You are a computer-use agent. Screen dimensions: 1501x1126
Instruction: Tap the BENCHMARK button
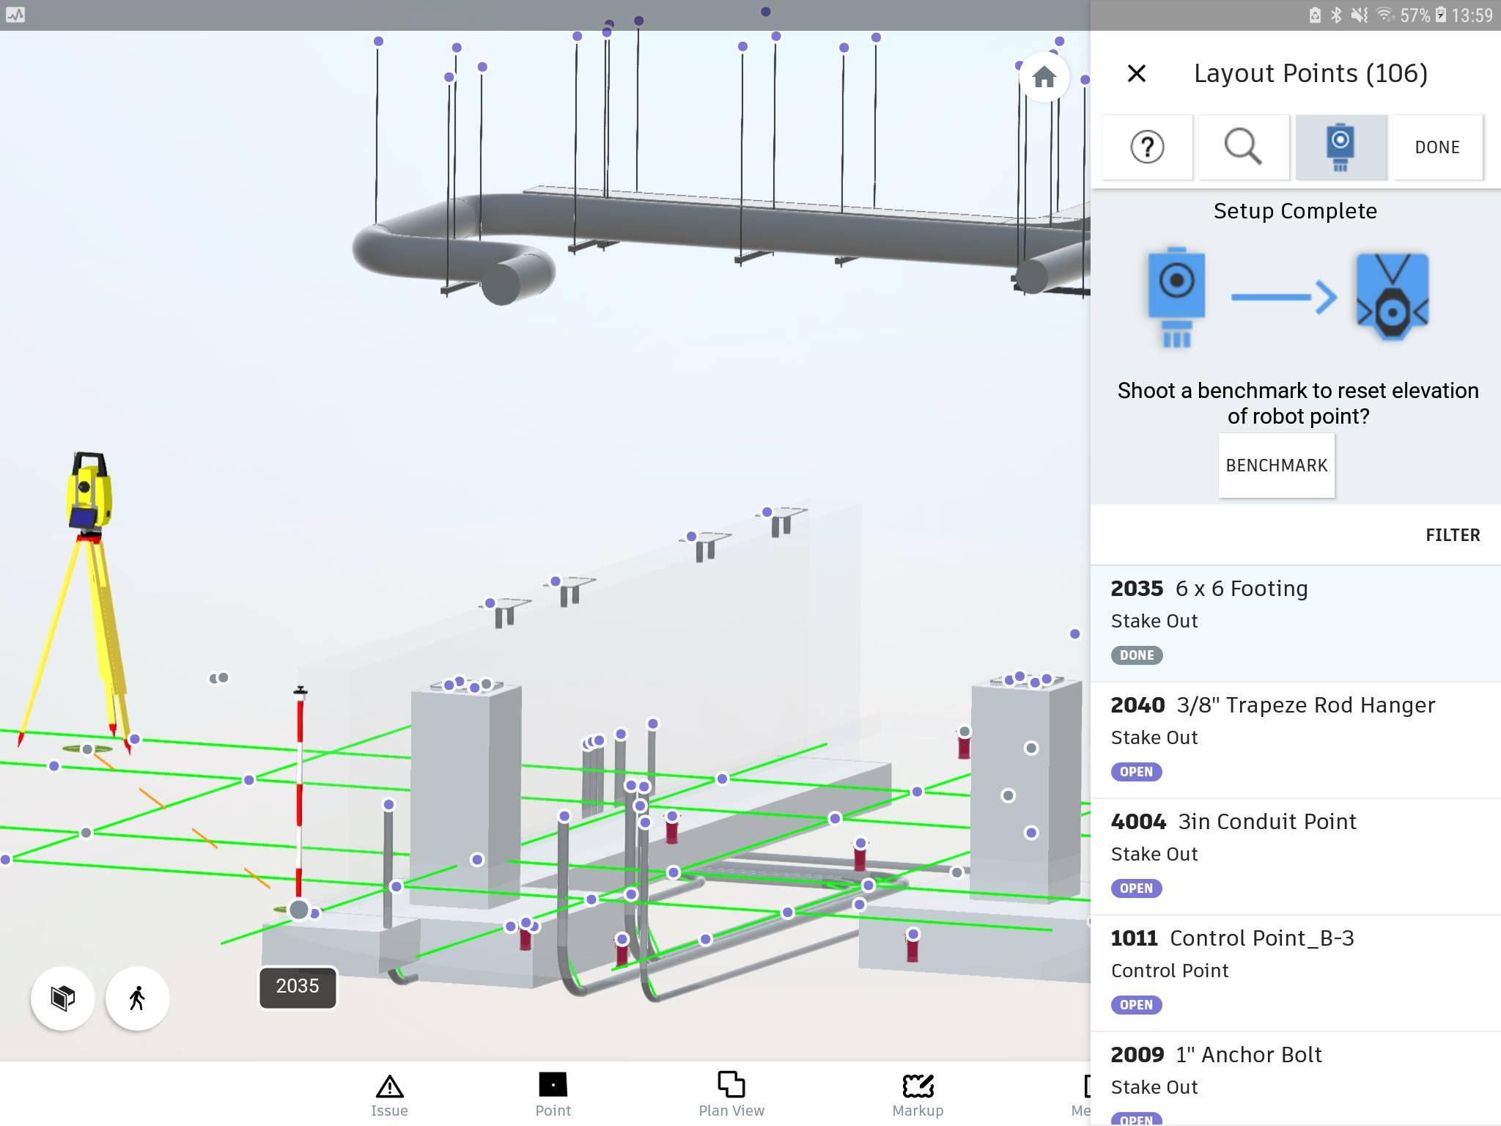1277,466
